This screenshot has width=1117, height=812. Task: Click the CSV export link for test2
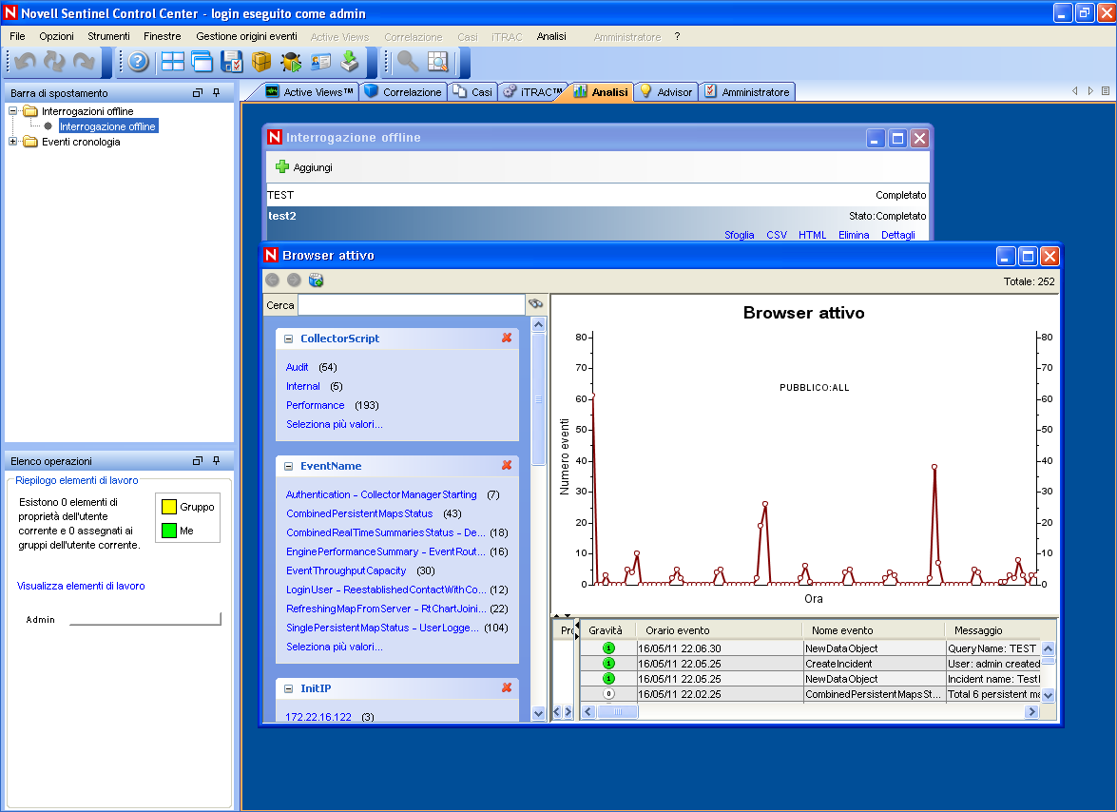click(x=777, y=235)
